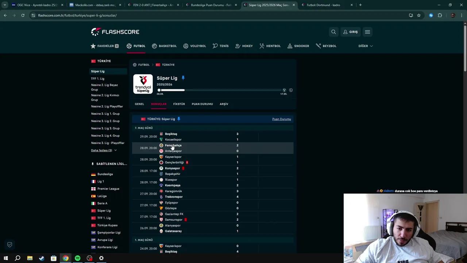
Task: Click the address bar URL
Action: pos(77,15)
